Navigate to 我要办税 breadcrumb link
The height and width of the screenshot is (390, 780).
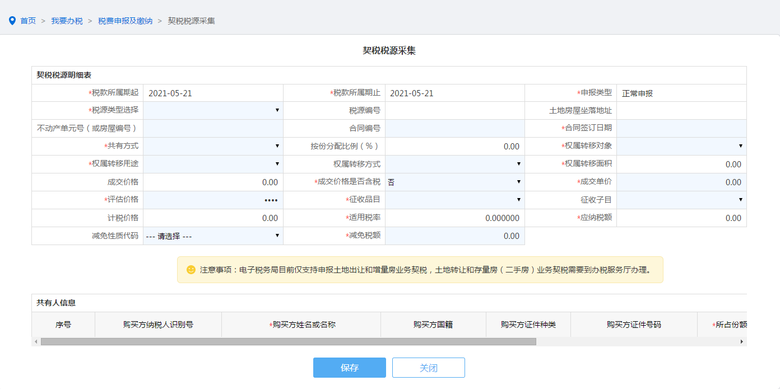click(x=67, y=21)
